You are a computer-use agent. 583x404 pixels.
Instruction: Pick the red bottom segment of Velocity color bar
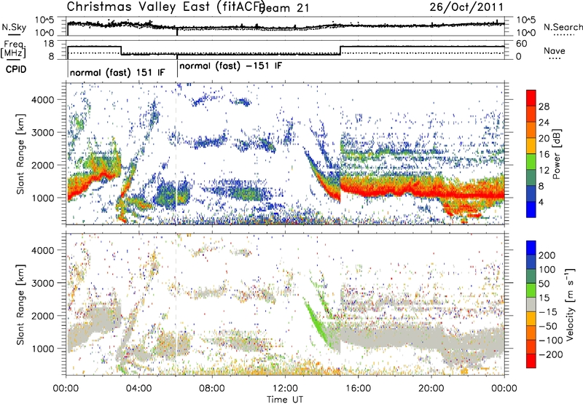pos(531,361)
